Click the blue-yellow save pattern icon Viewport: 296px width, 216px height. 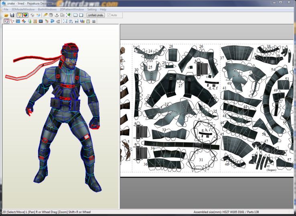point(82,21)
